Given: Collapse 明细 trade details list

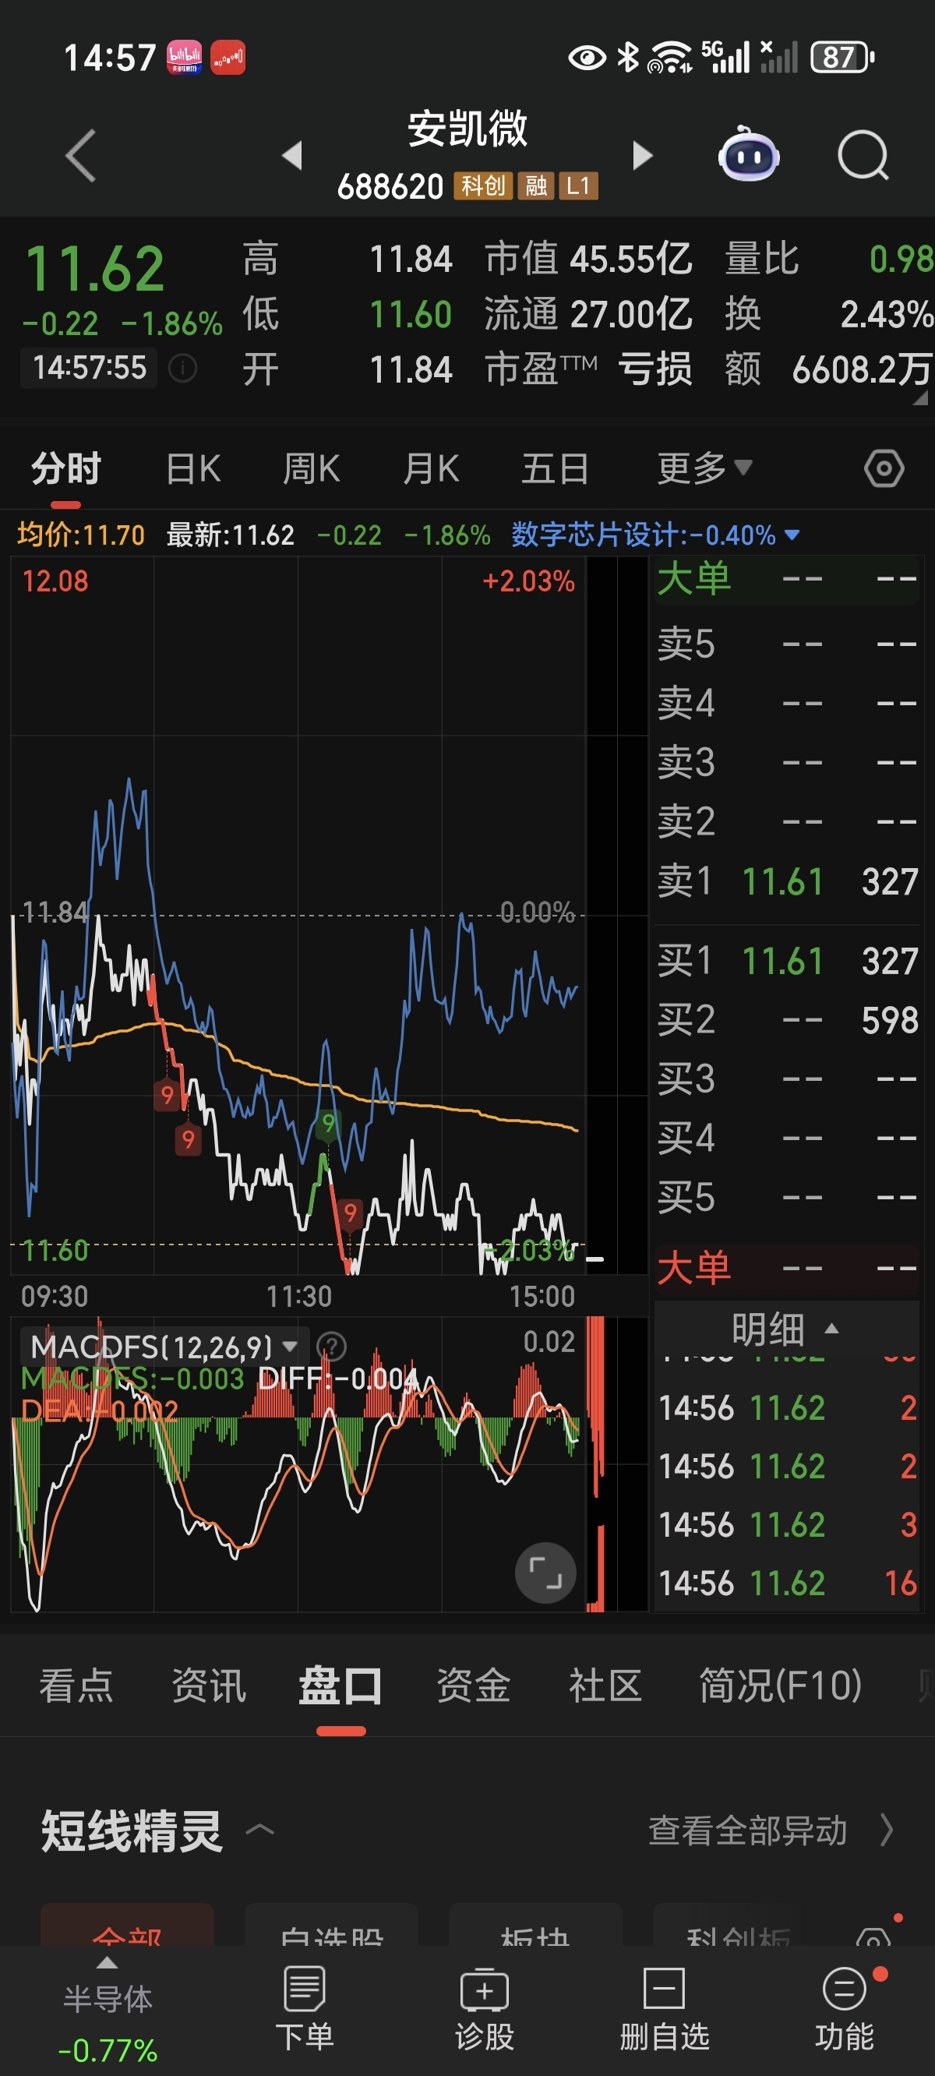Looking at the screenshot, I should click(x=785, y=1329).
